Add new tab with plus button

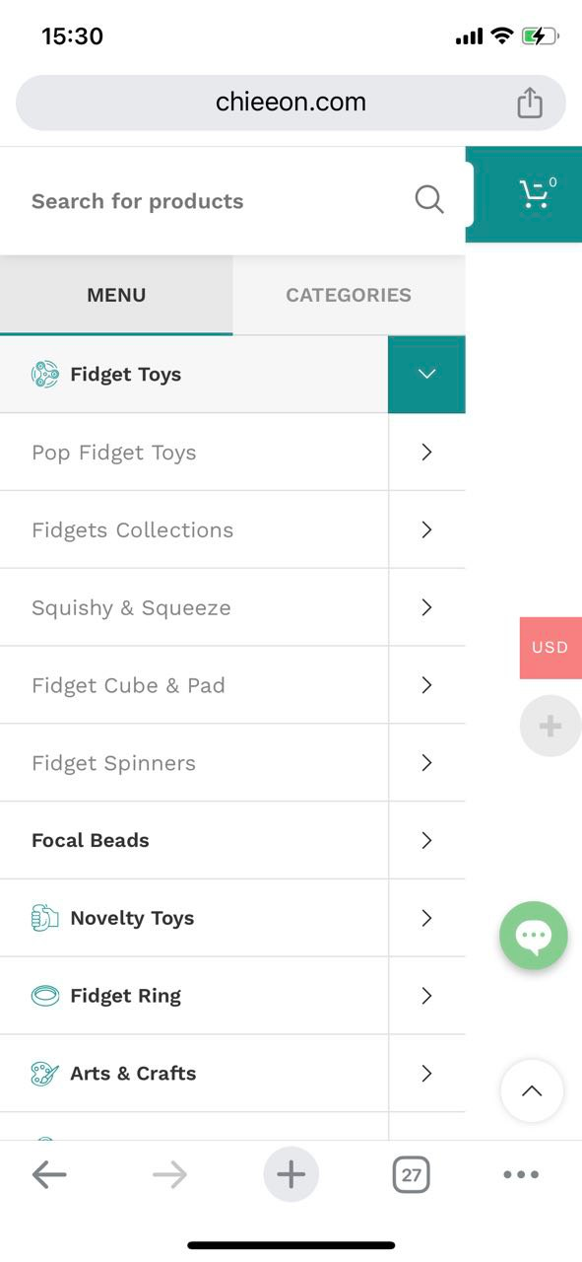coord(291,1174)
